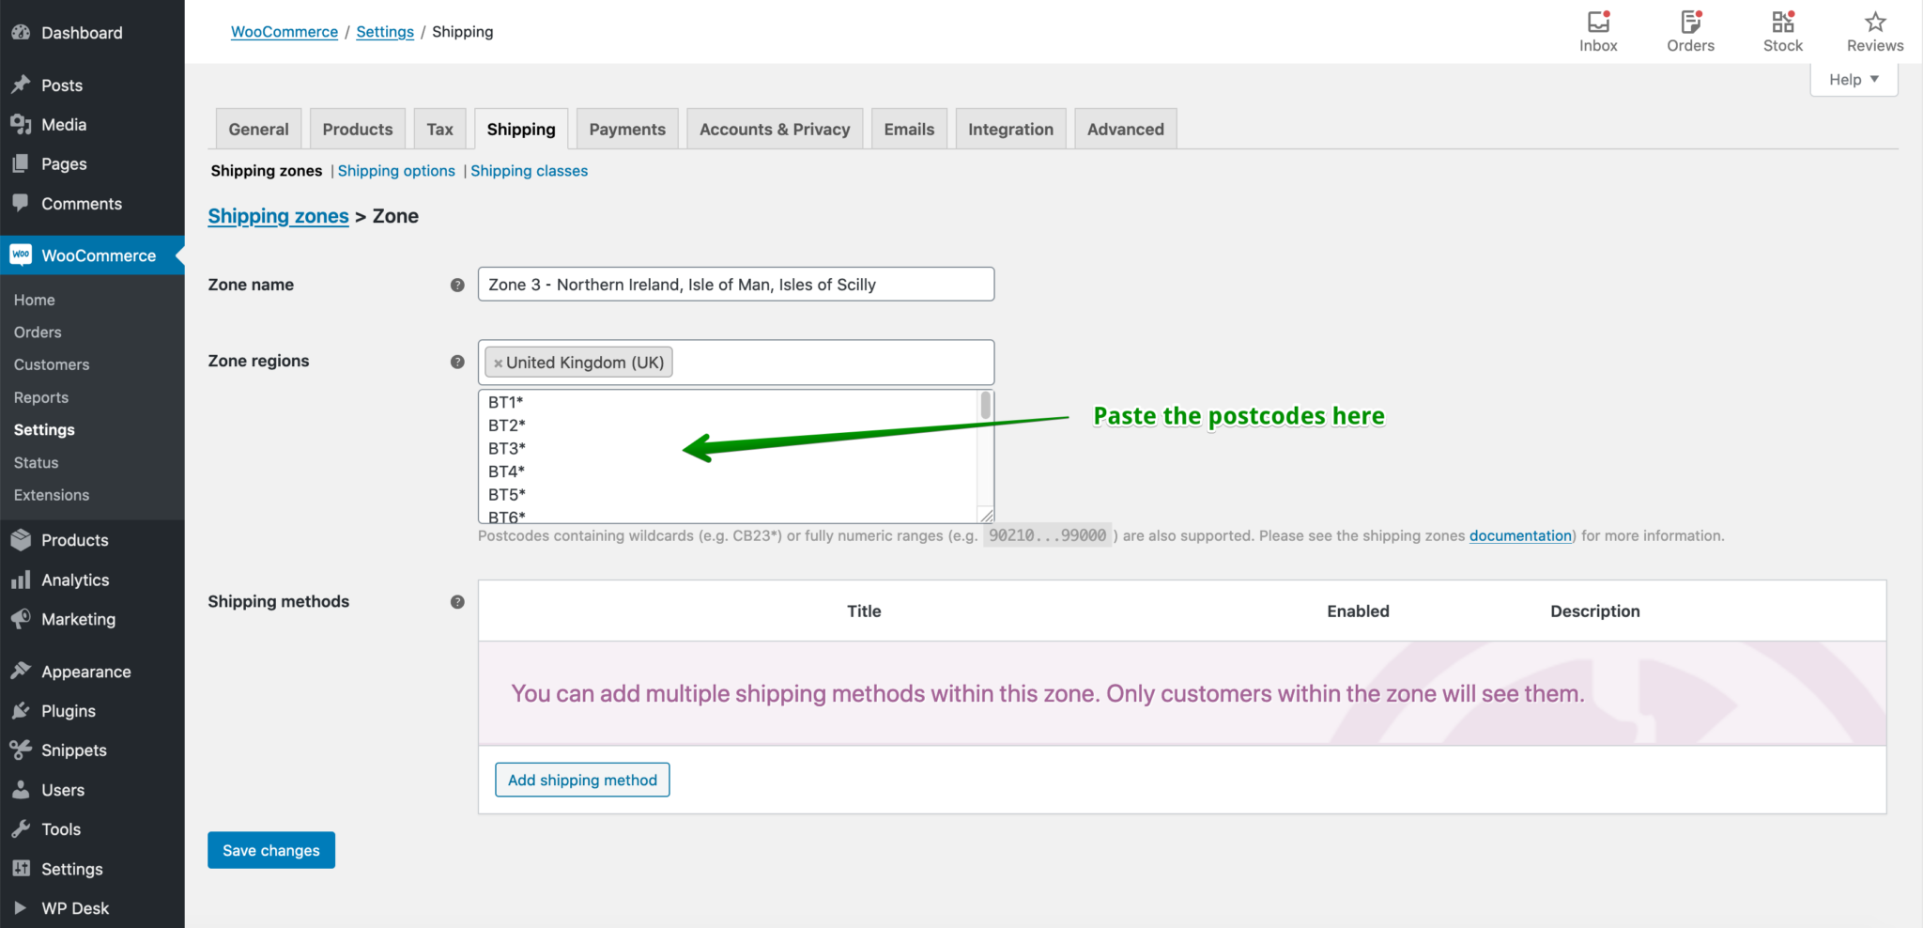Click into the Zone name field

[735, 285]
